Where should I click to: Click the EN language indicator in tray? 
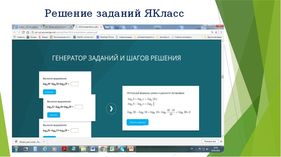click(x=192, y=149)
